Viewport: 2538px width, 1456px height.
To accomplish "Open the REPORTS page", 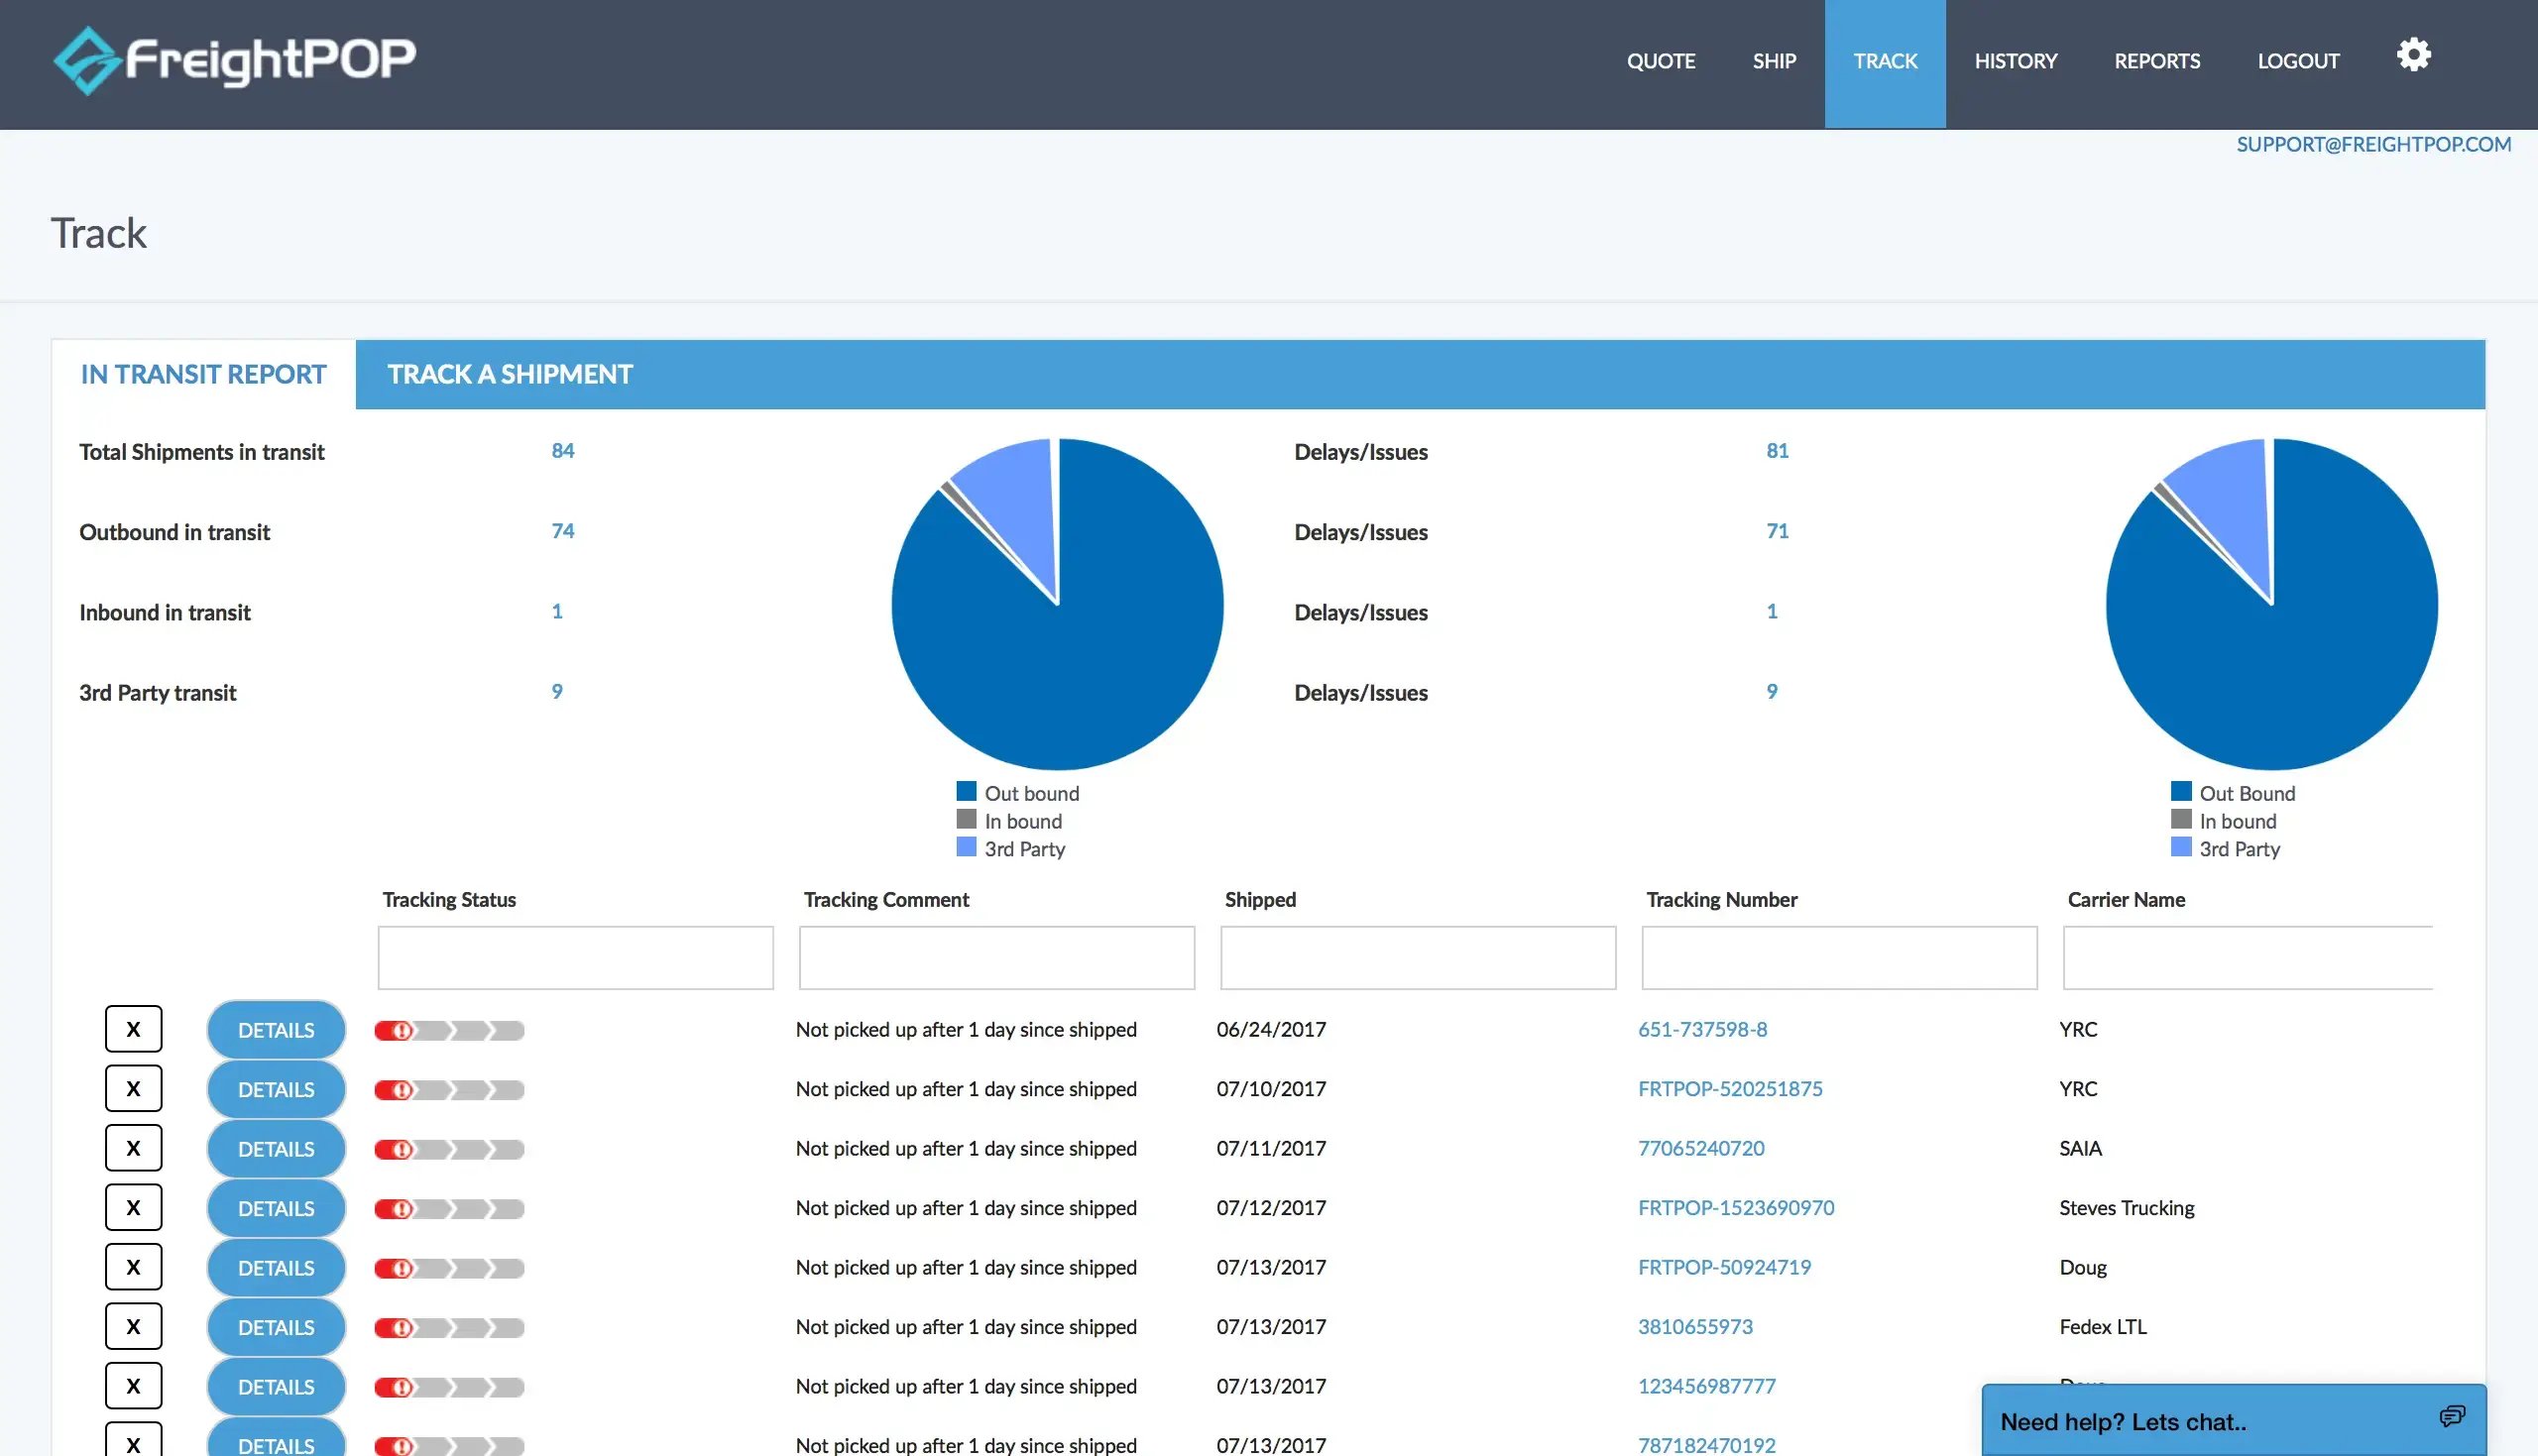I will click(x=2157, y=61).
